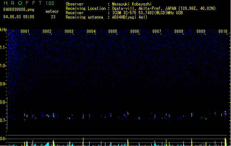Click the date 04.06.03 08:00
Image resolution: width=231 pixels, height=146 pixels.
pyautogui.click(x=19, y=17)
